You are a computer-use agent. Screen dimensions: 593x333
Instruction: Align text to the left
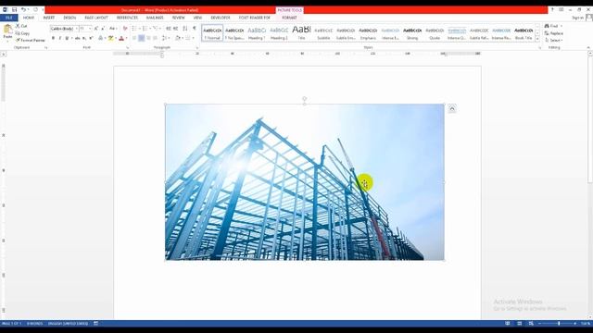pyautogui.click(x=134, y=38)
